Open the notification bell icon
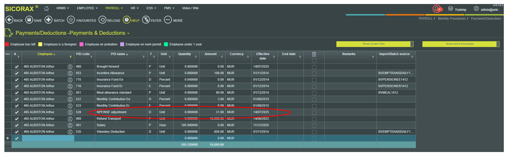The image size is (507, 156). (x=437, y=8)
